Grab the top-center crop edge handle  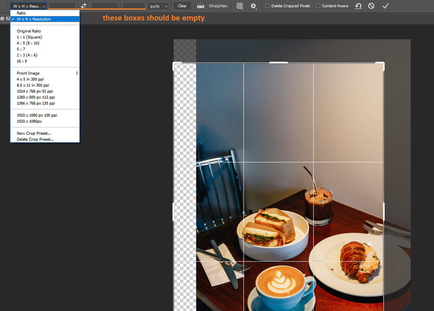point(278,63)
